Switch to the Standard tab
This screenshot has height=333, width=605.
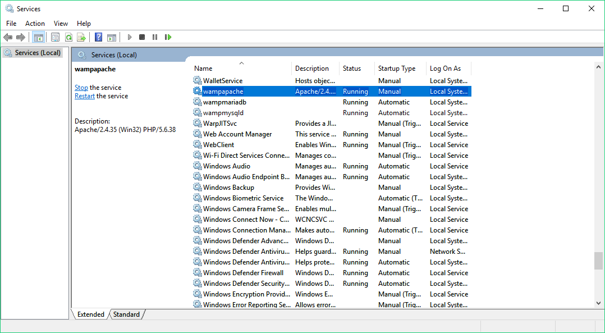point(127,314)
